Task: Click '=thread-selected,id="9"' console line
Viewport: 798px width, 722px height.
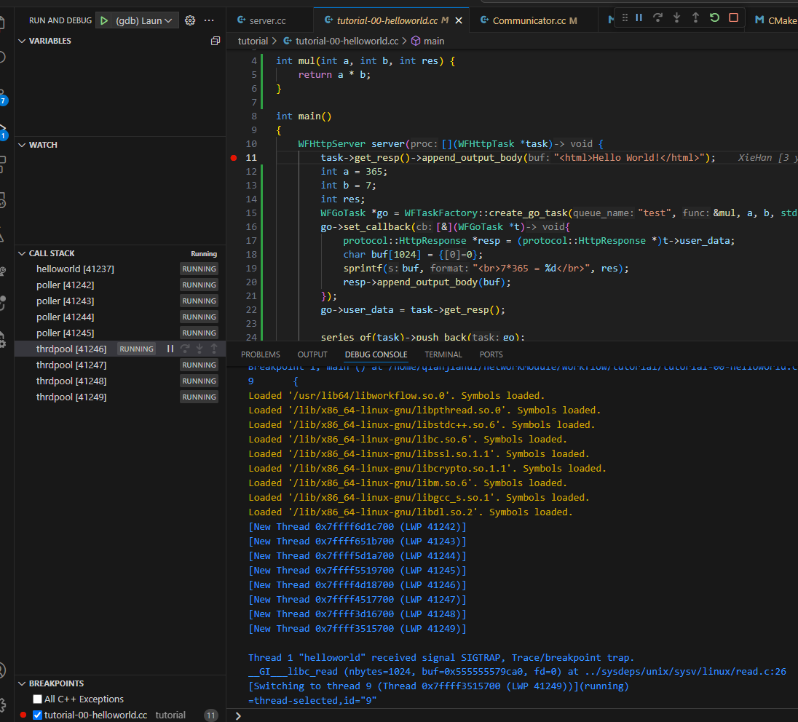Action: 312,701
